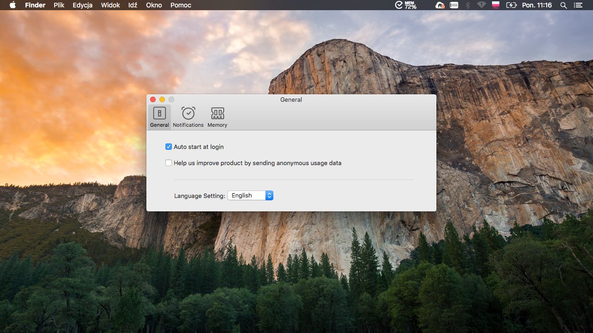Image resolution: width=593 pixels, height=333 pixels.
Task: Show the clock Pon. 11:16 menu
Action: click(537, 5)
